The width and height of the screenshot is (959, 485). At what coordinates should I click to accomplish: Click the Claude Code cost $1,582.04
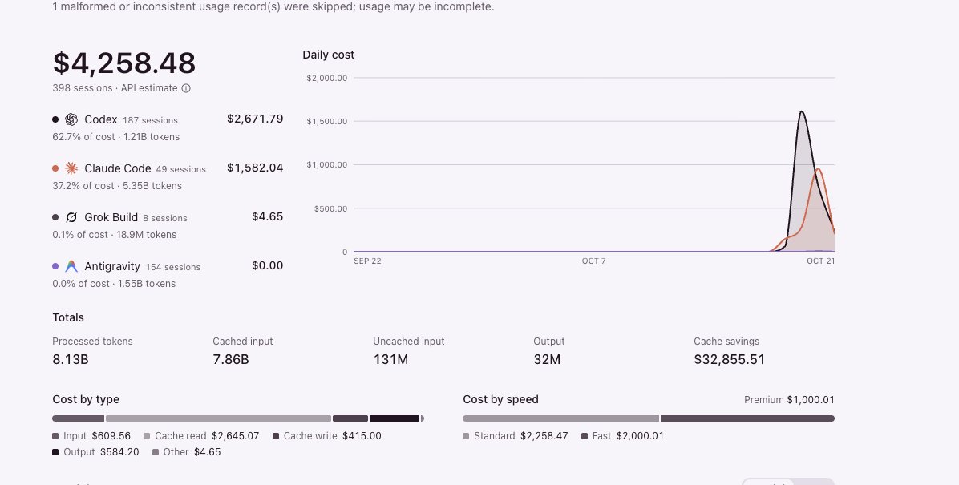click(x=255, y=168)
